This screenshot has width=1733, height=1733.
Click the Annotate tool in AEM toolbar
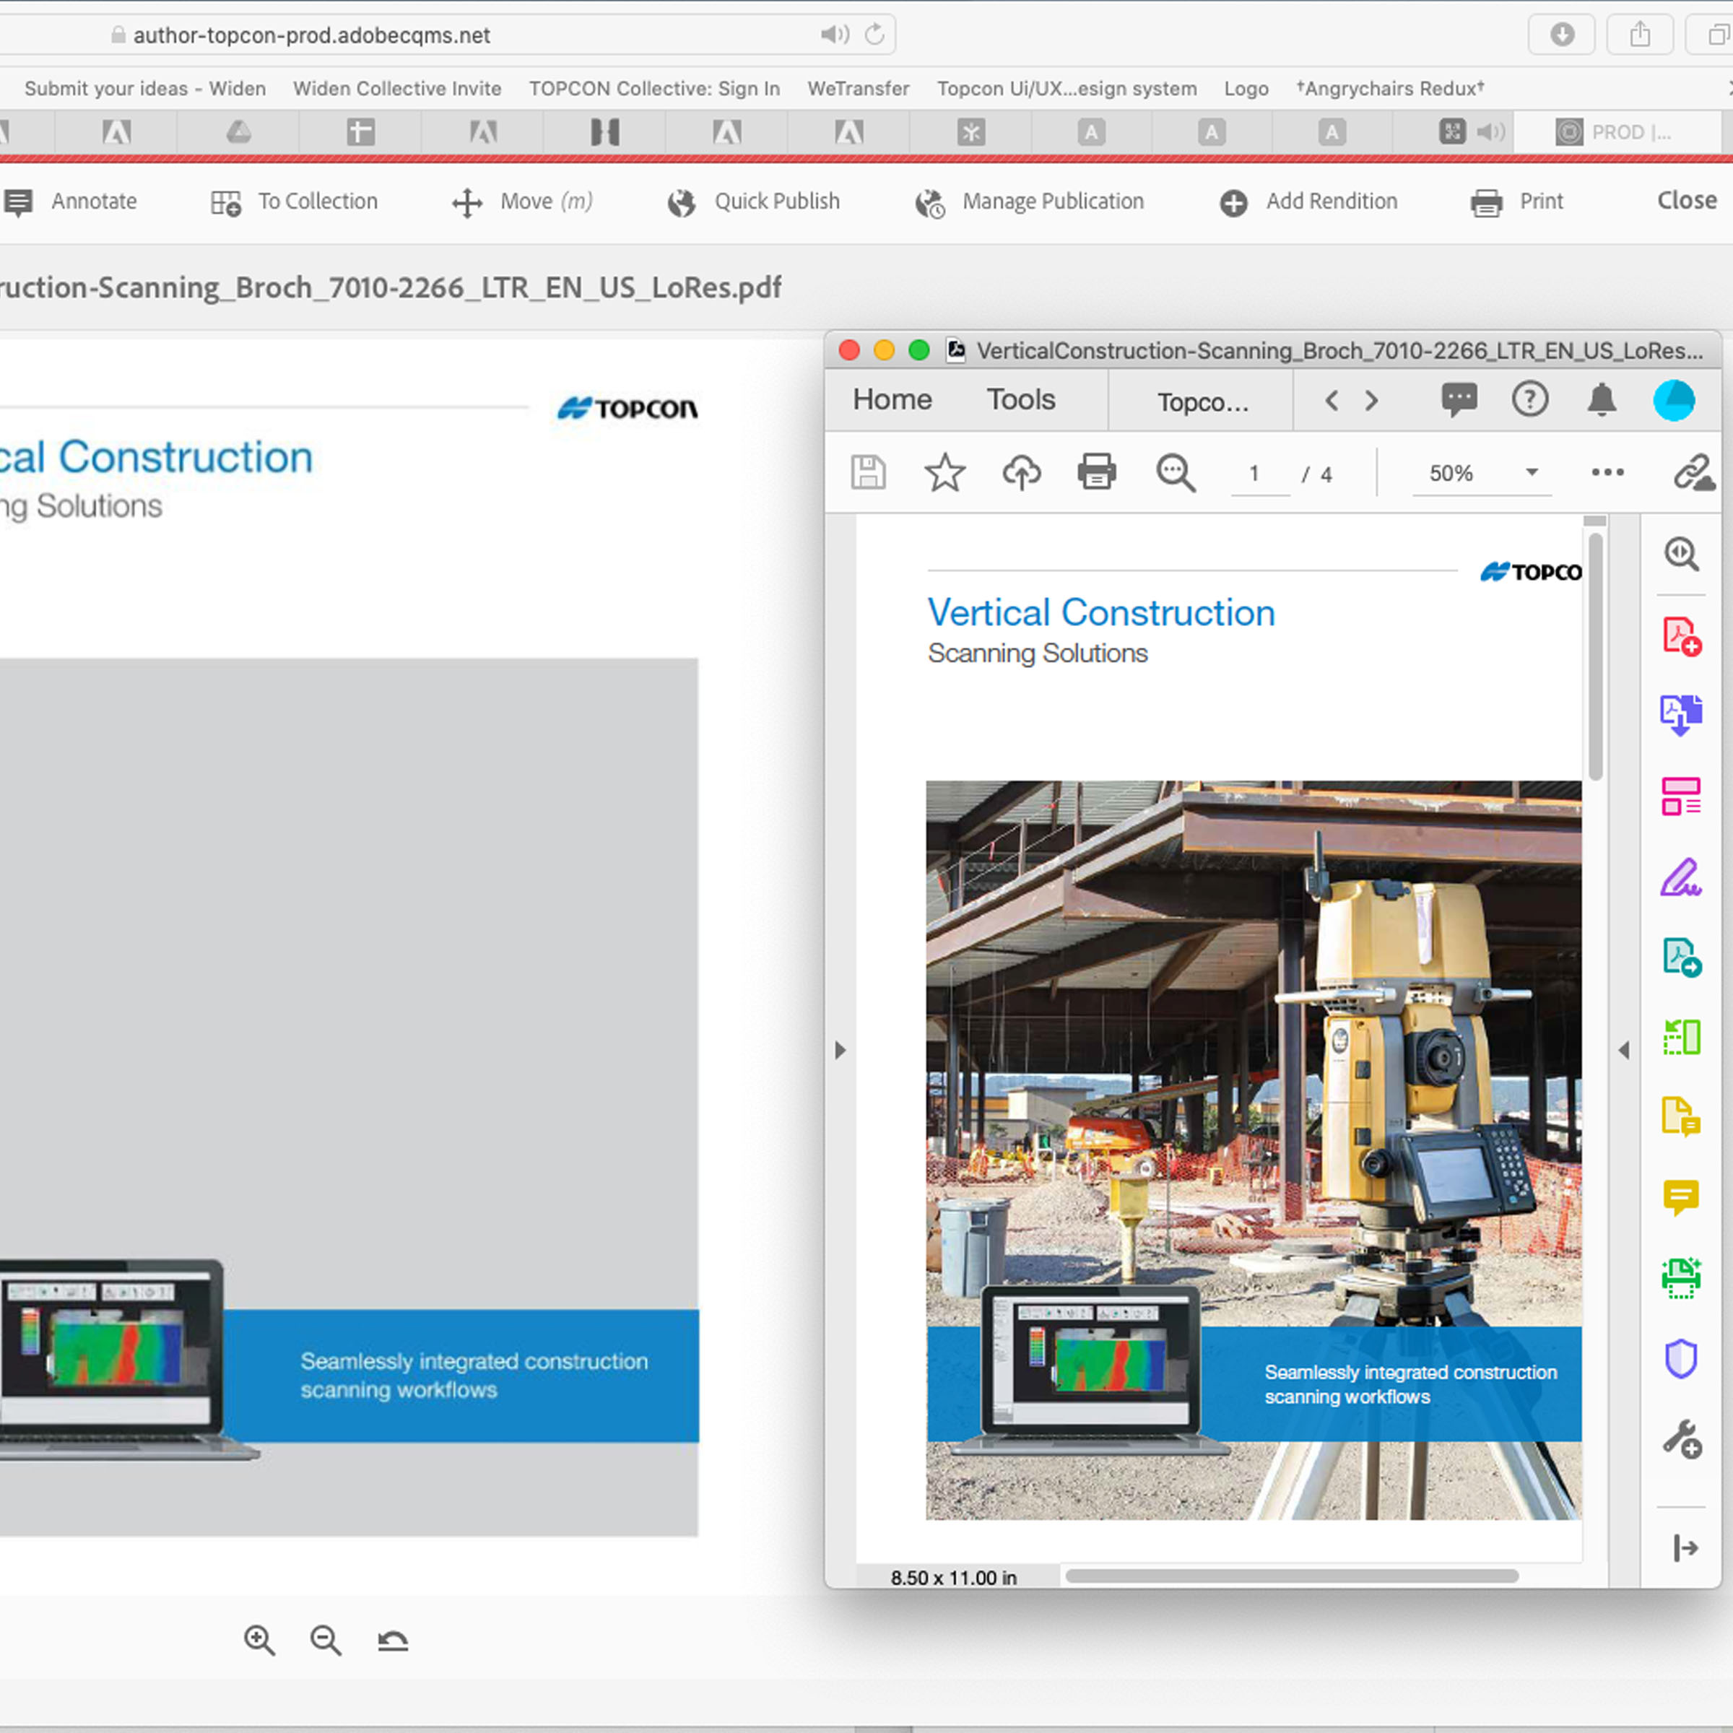[x=70, y=202]
